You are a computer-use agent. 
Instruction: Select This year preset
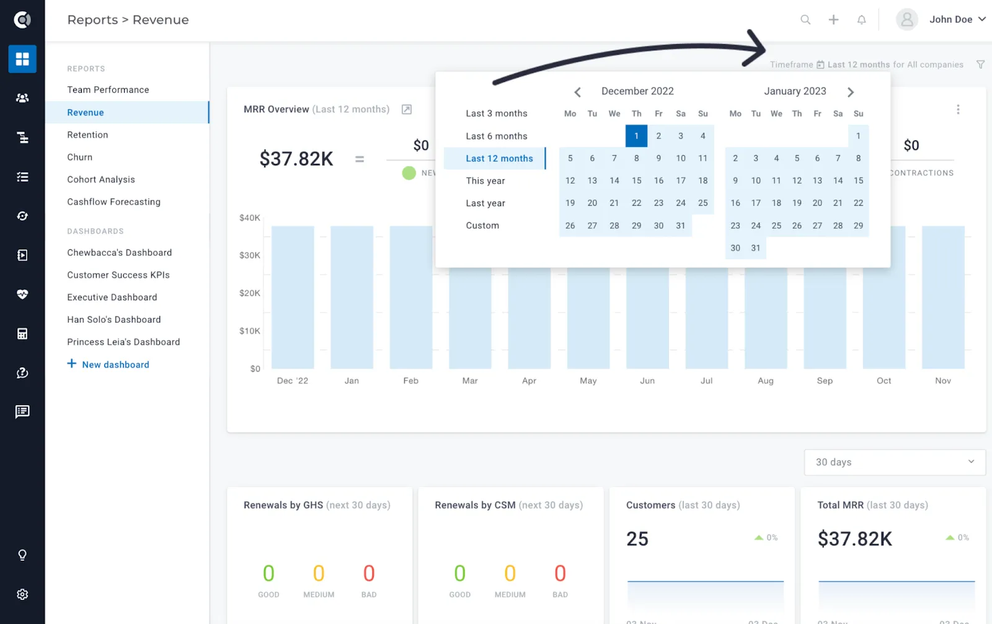coord(485,181)
